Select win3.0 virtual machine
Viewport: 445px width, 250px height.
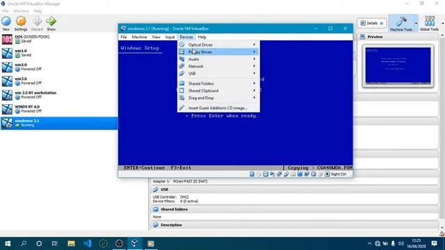[59, 81]
